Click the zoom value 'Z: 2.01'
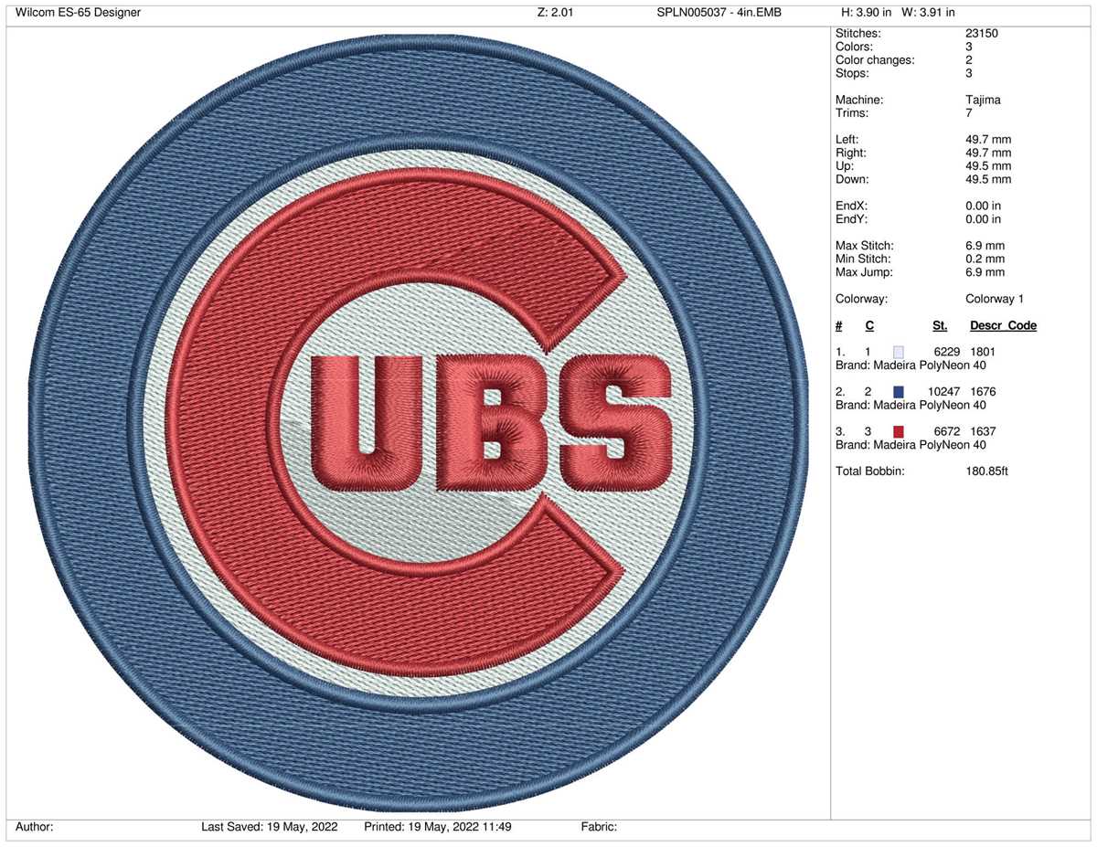 pos(555,13)
